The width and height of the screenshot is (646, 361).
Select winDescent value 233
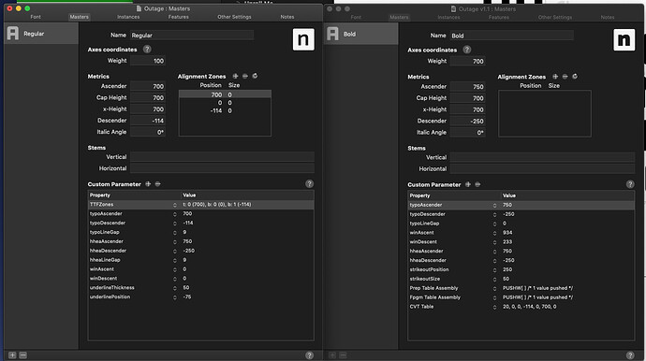(x=507, y=242)
